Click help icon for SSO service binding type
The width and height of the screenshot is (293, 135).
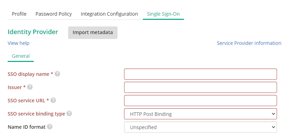(x=69, y=113)
